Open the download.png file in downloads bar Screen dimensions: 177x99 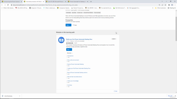point(8,96)
